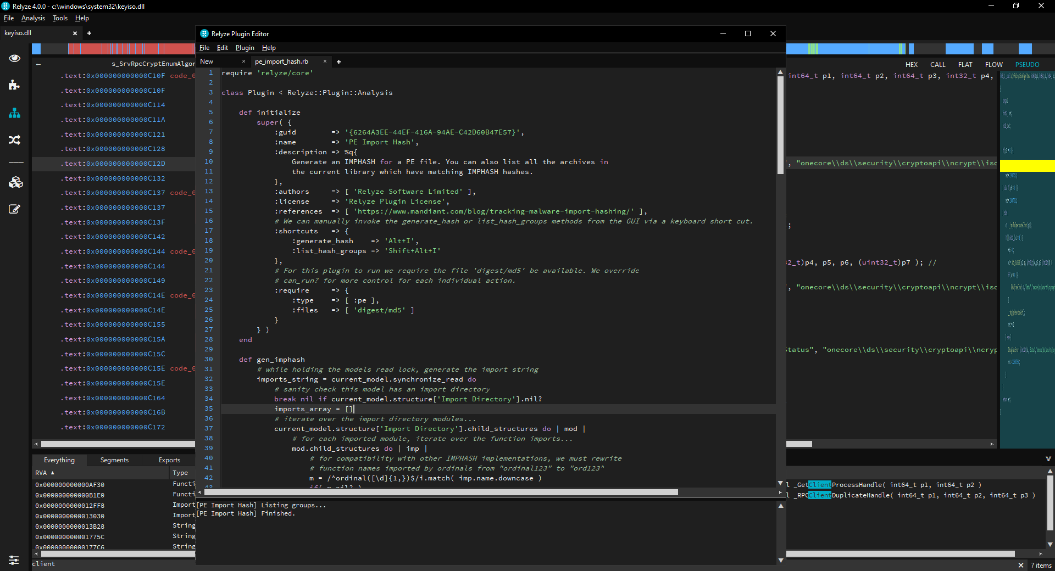Image resolution: width=1055 pixels, height=571 pixels.
Task: Select the eye/view icon in sidebar
Action: tap(15, 58)
